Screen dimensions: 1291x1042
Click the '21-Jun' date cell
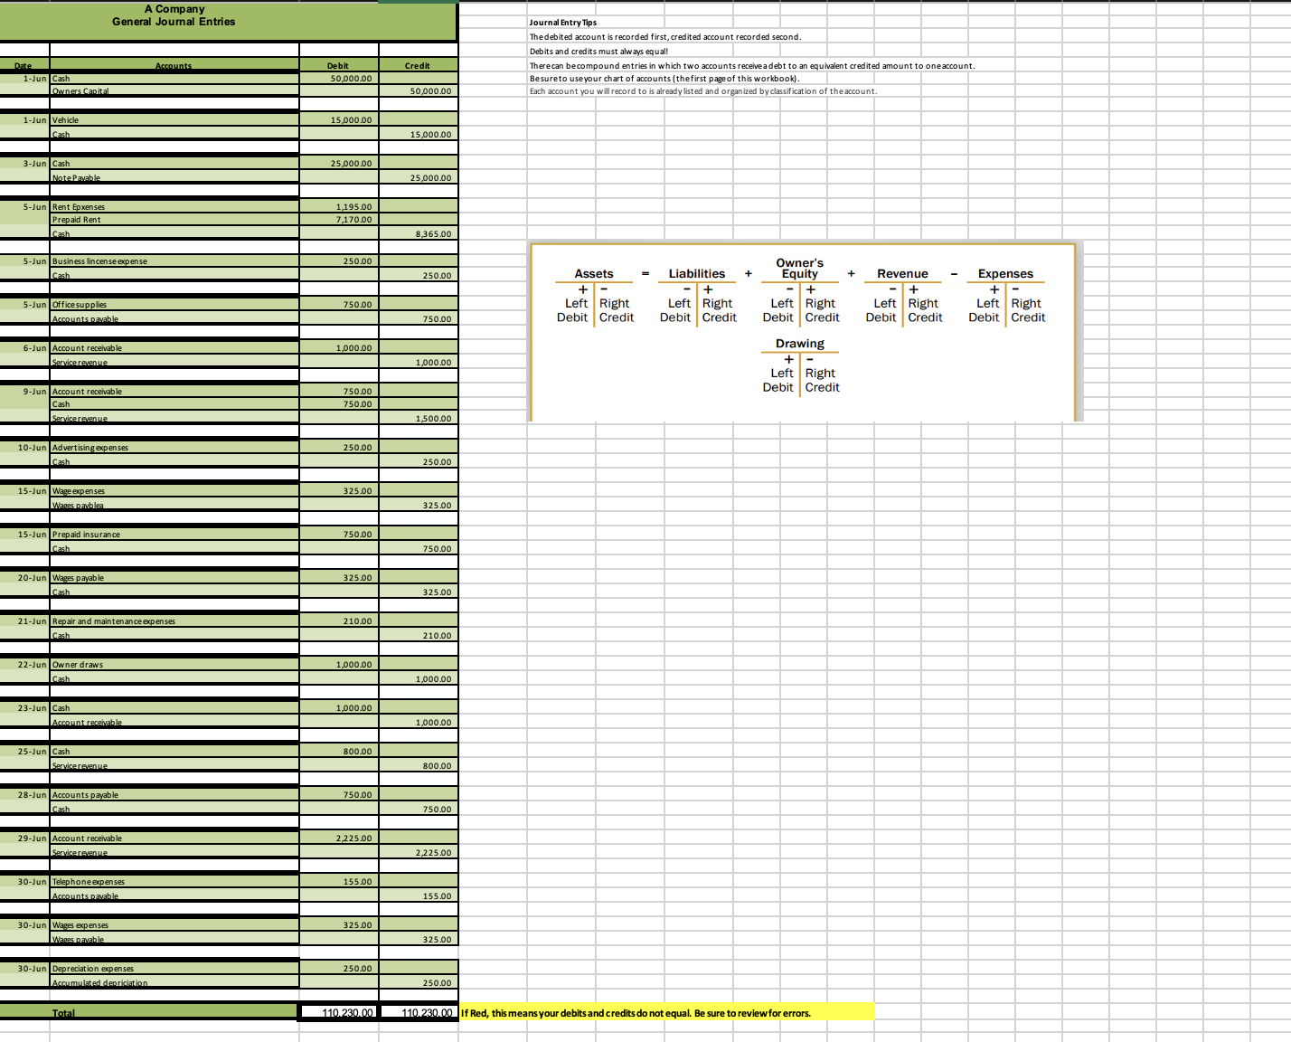[x=24, y=621]
